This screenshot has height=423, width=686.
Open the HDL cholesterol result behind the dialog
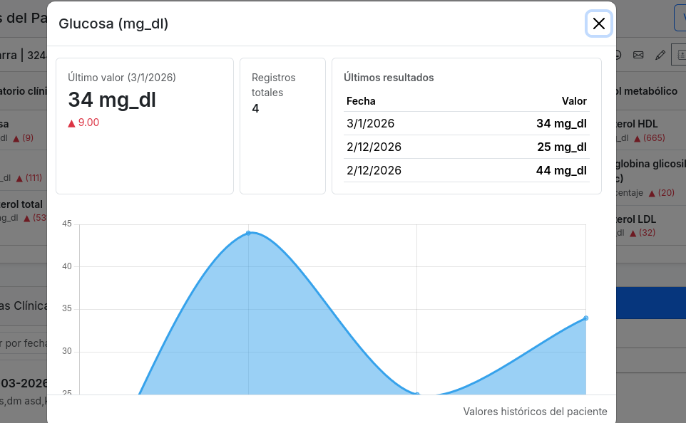tap(643, 130)
